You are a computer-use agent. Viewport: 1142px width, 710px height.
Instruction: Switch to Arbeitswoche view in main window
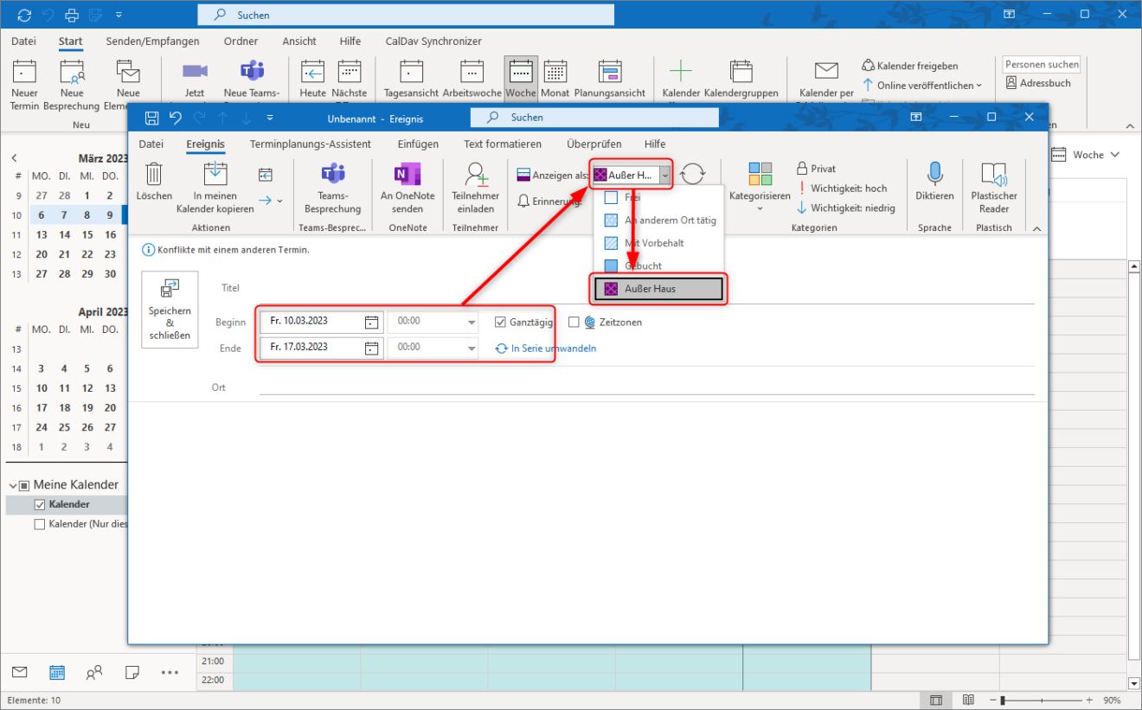tap(472, 80)
